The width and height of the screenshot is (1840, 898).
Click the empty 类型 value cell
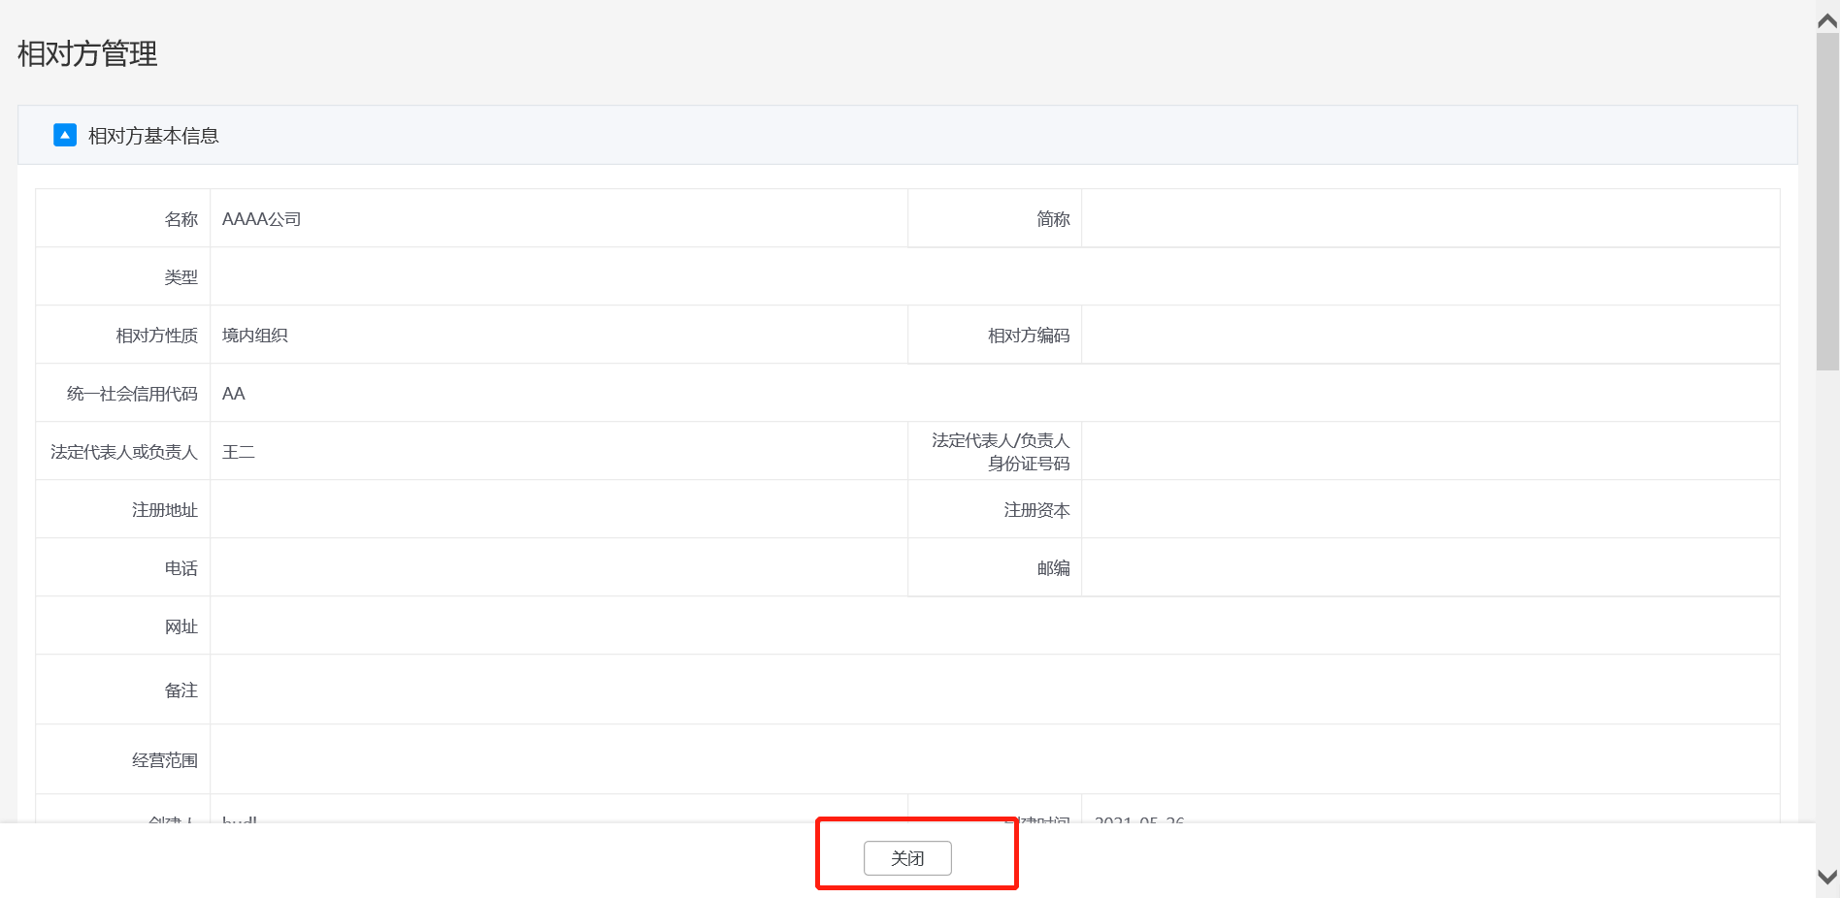pos(994,277)
